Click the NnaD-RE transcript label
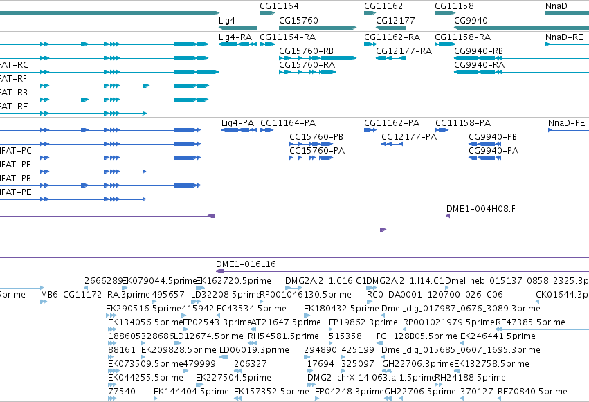589x402 pixels. tap(564, 37)
